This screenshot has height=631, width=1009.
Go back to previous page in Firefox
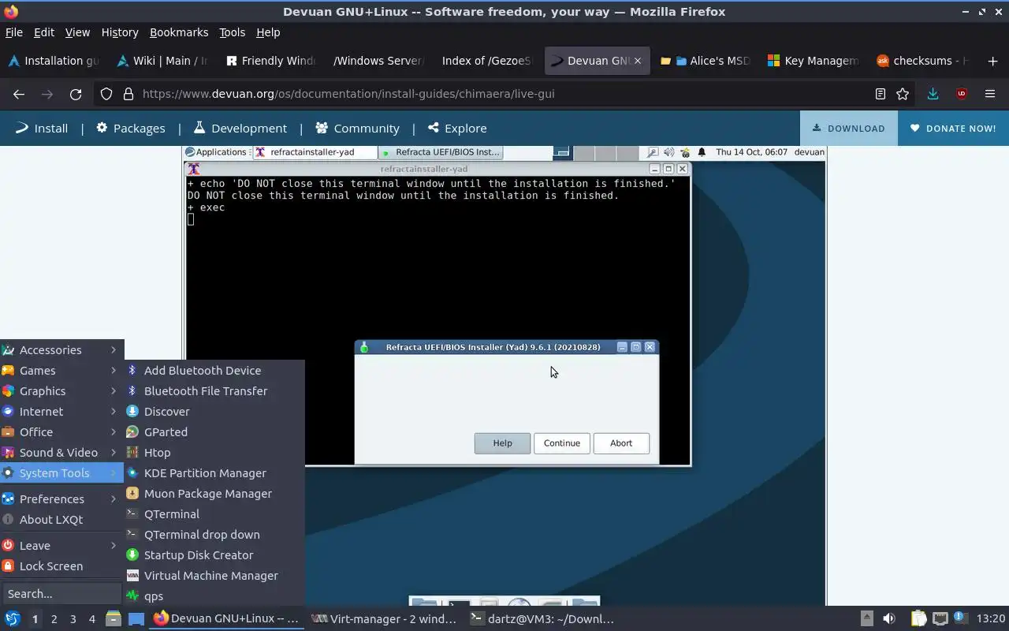point(19,94)
